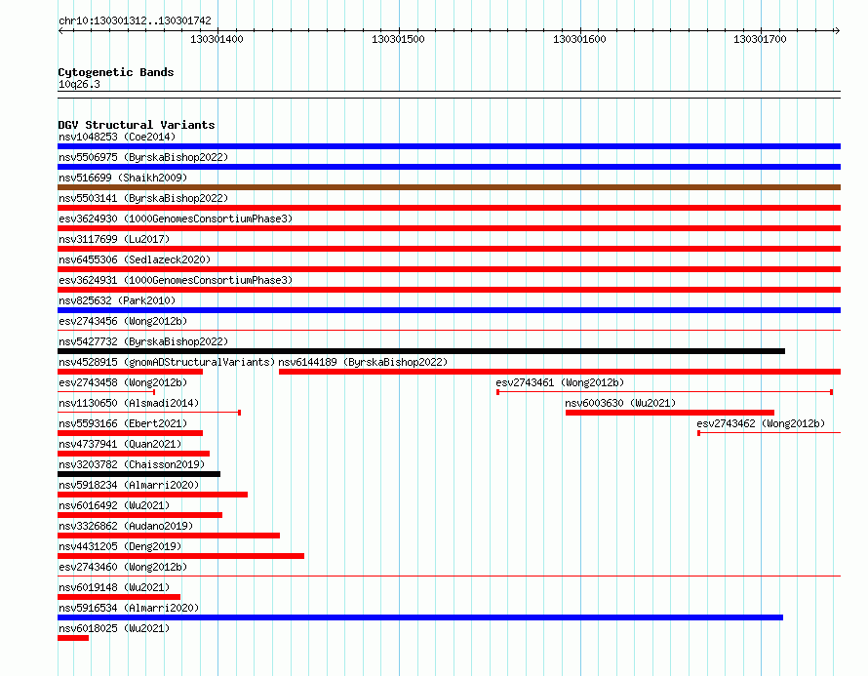868x676 pixels.
Task: Click the nsv1130650 (Alsmadi2014) label
Action: (129, 403)
